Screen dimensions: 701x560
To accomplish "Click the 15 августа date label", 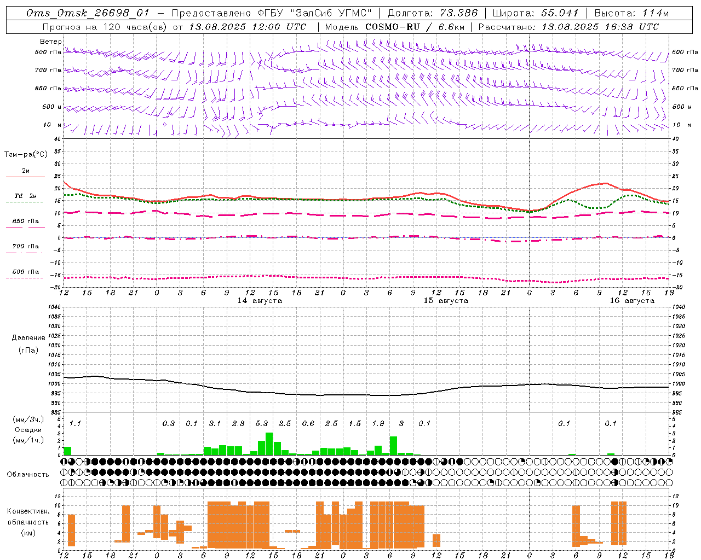I will [446, 301].
